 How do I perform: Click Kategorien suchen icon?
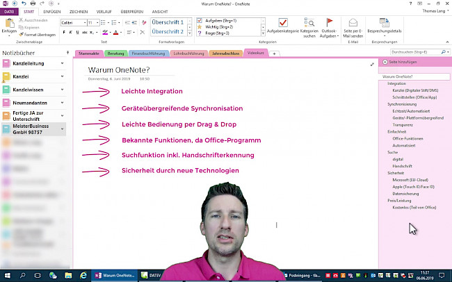[309, 22]
